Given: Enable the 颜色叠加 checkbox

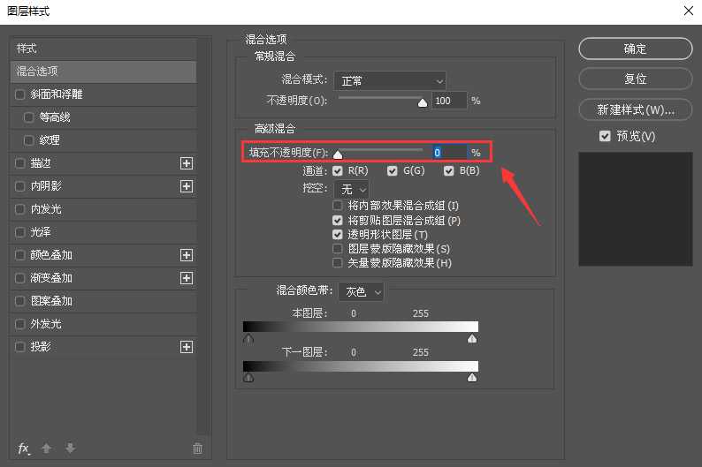Looking at the screenshot, I should click(19, 255).
